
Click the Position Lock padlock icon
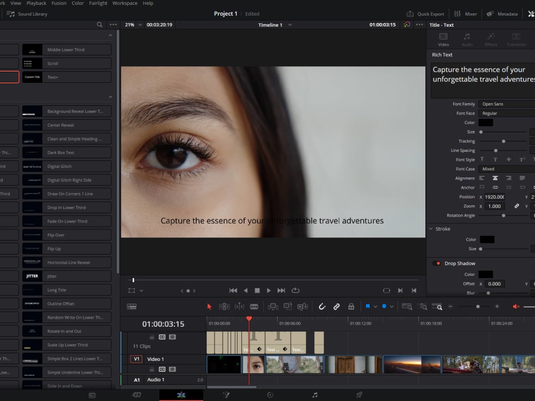pyautogui.click(x=351, y=306)
